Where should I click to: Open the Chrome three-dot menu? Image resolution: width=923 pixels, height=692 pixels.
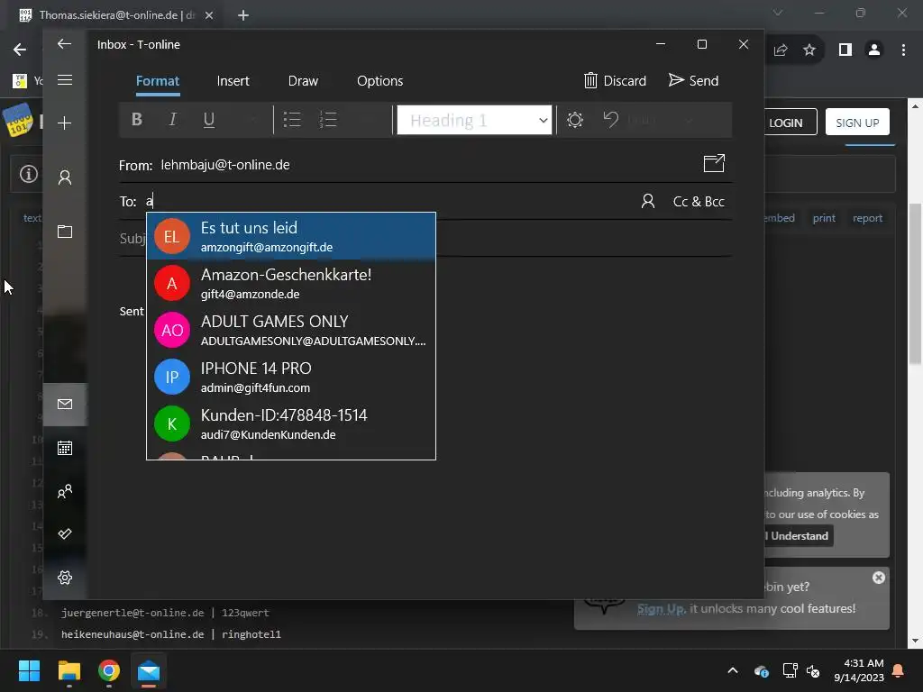click(903, 50)
